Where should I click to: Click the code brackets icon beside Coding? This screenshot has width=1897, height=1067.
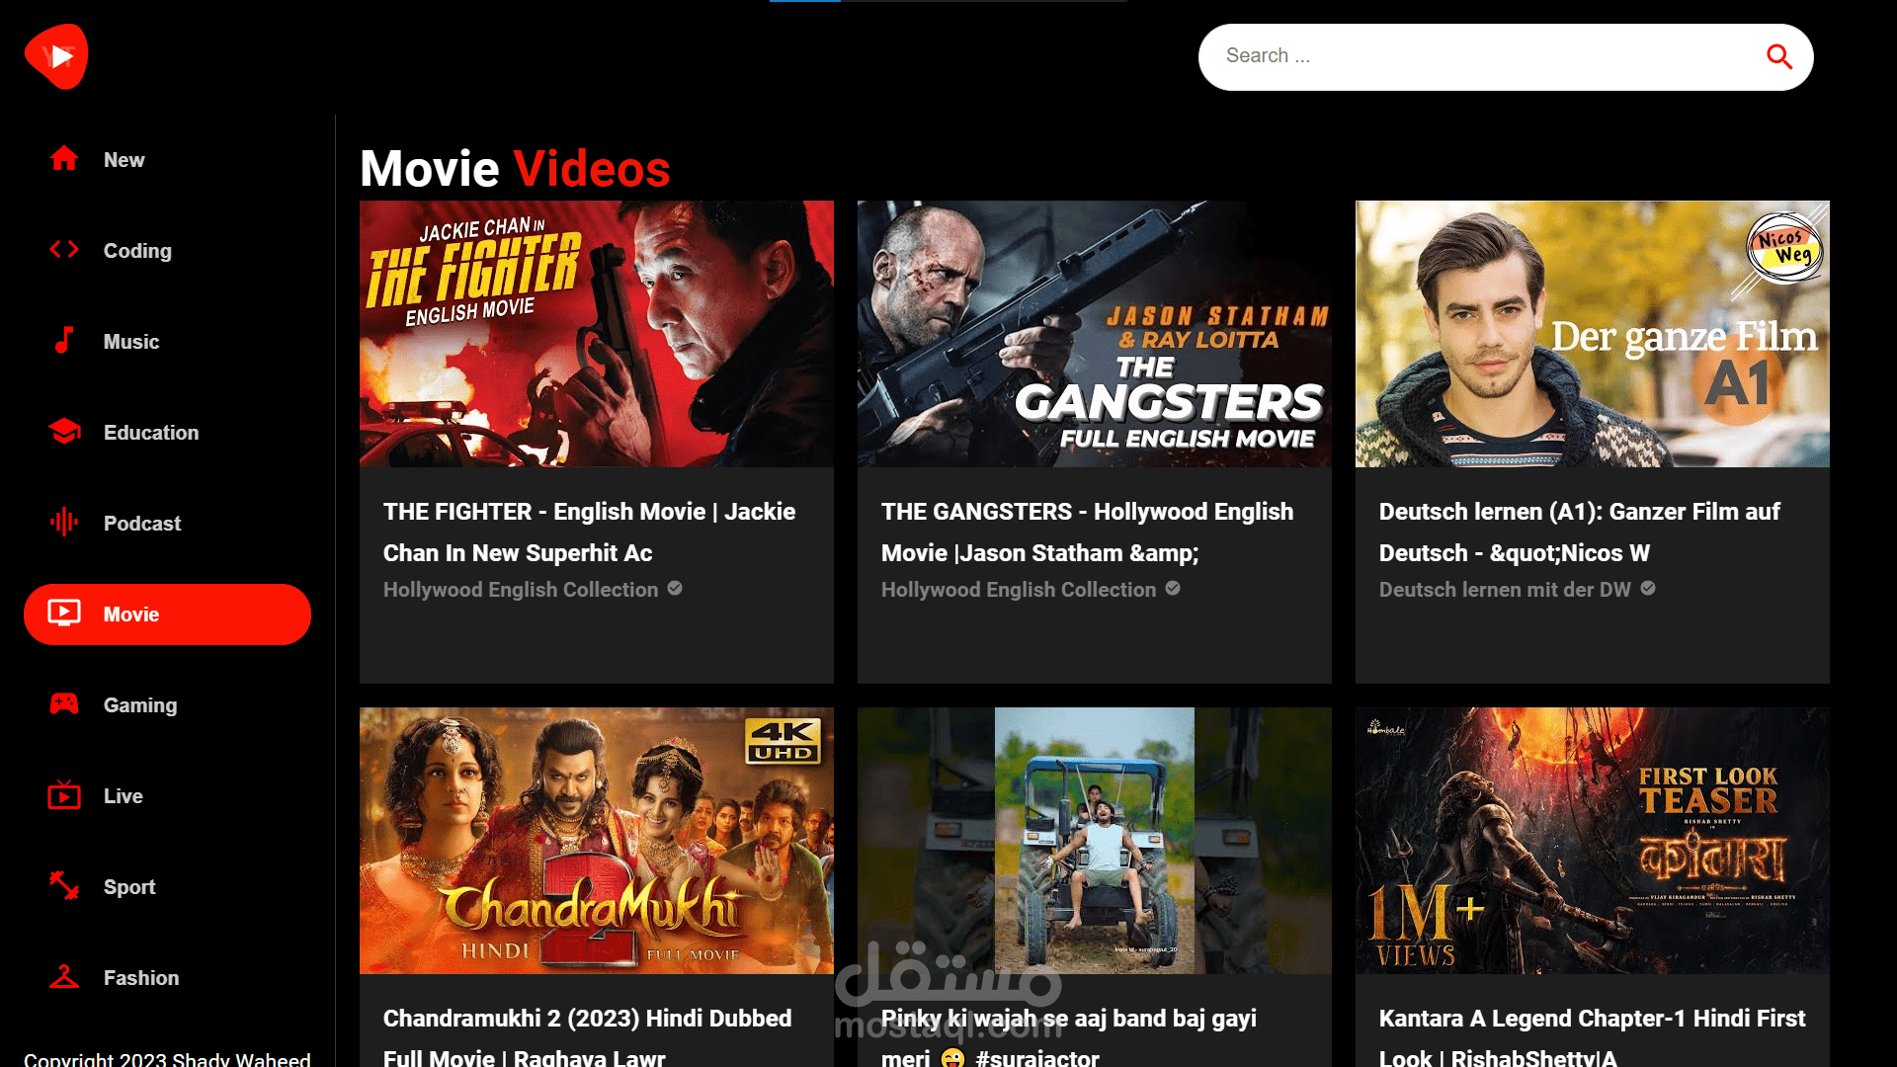click(64, 249)
